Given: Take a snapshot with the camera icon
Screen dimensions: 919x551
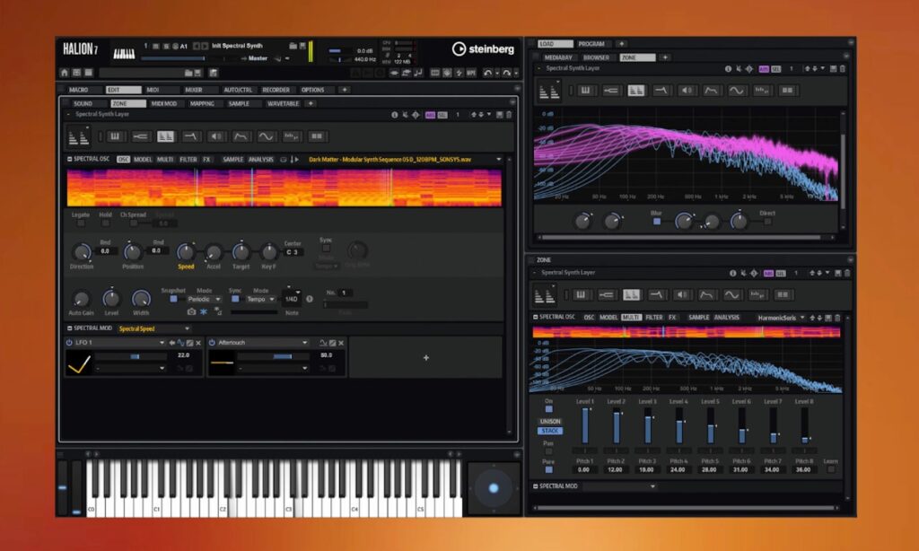Looking at the screenshot, I should tap(191, 311).
